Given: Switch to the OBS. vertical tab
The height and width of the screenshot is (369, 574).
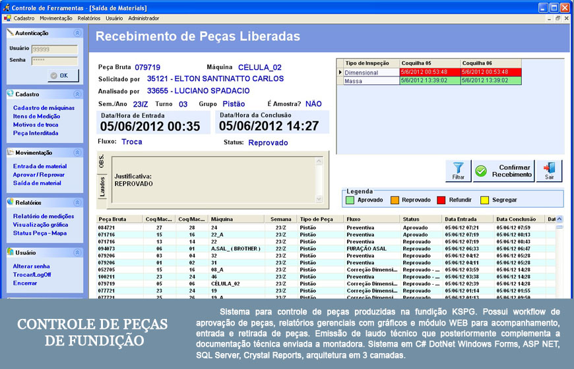Looking at the screenshot, I should click(x=102, y=162).
